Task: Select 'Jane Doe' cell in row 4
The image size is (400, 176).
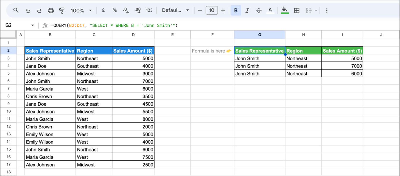Action: [x=50, y=66]
